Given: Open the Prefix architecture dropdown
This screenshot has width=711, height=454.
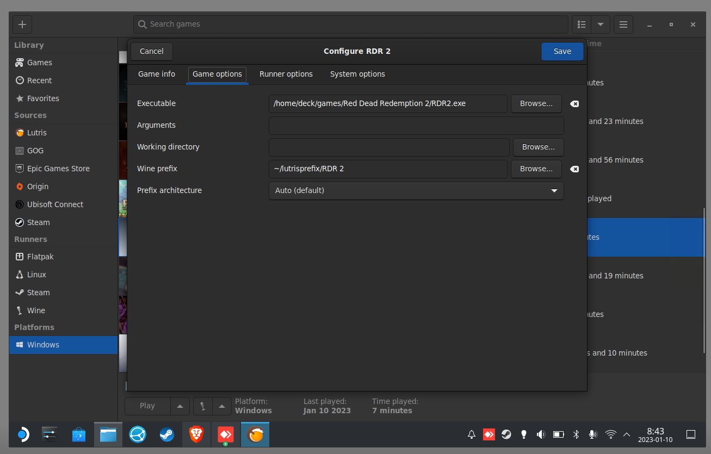Looking at the screenshot, I should [416, 191].
